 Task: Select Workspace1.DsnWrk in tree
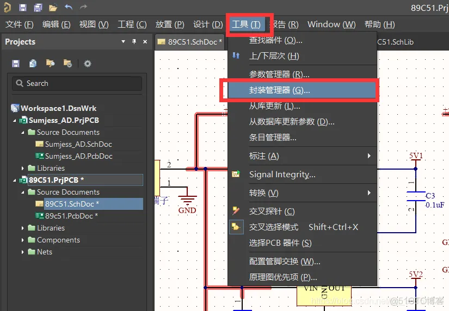[x=58, y=108]
